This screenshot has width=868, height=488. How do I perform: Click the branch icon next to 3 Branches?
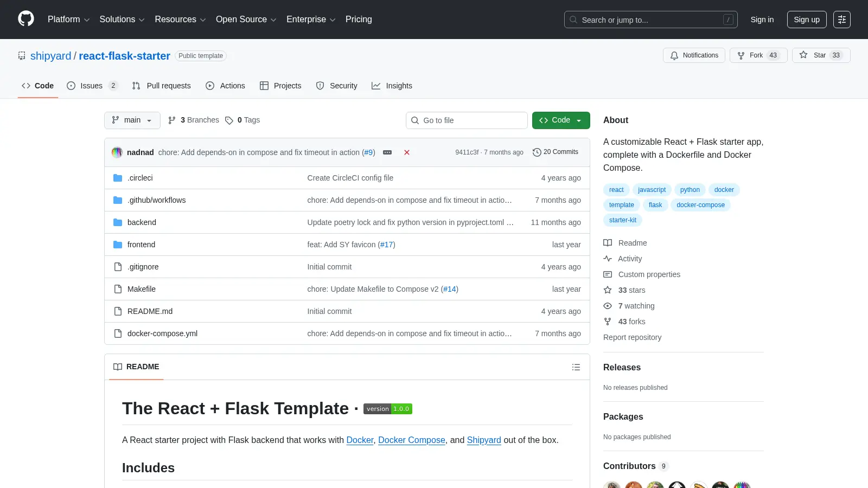pos(172,120)
